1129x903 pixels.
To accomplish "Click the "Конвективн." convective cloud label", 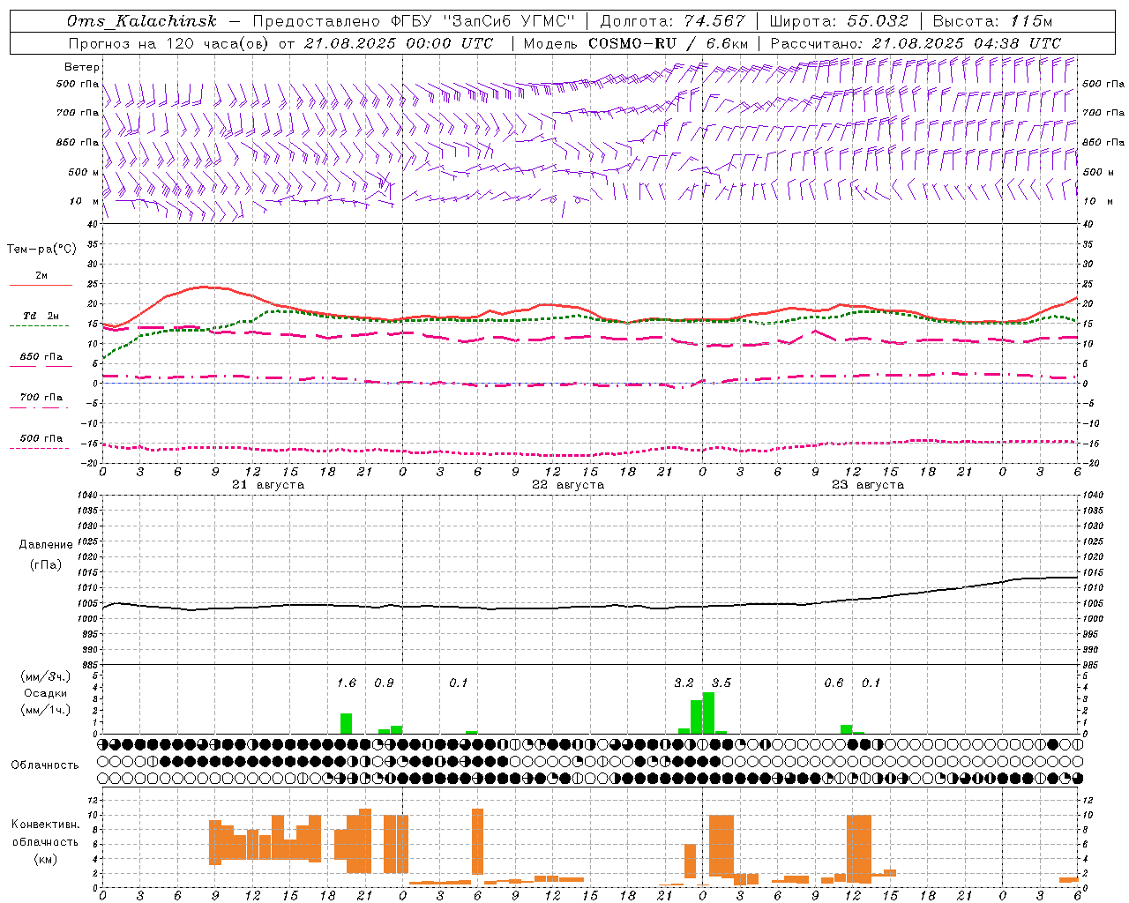I will click(45, 825).
